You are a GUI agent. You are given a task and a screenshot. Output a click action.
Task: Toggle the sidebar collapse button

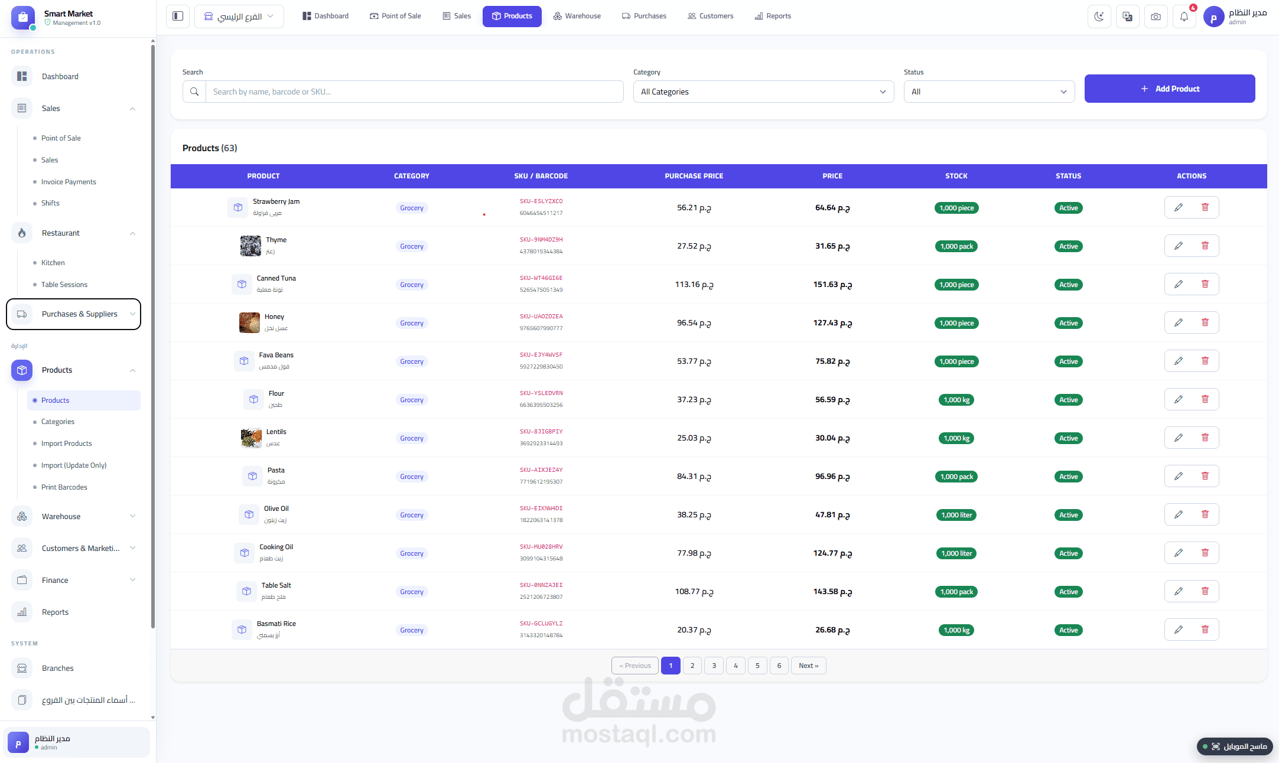[178, 16]
